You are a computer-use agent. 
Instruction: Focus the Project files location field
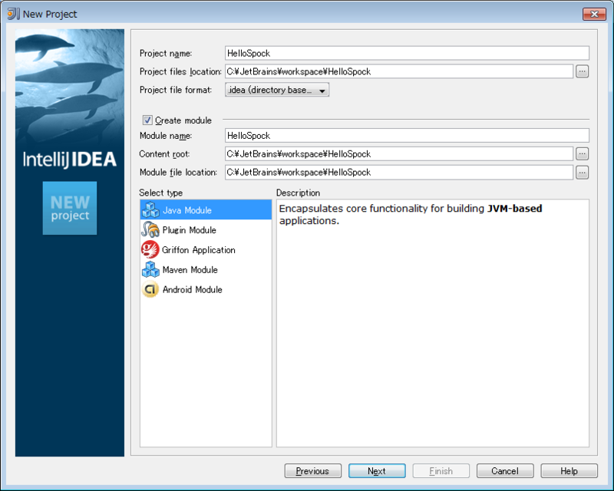tap(399, 71)
